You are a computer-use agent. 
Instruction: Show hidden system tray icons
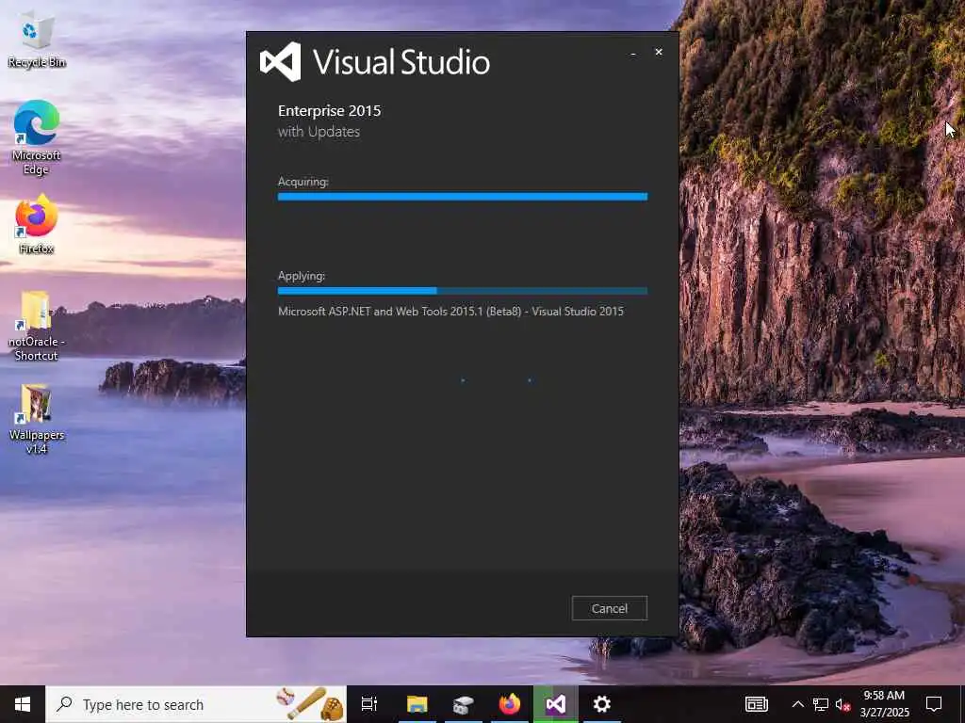[797, 704]
